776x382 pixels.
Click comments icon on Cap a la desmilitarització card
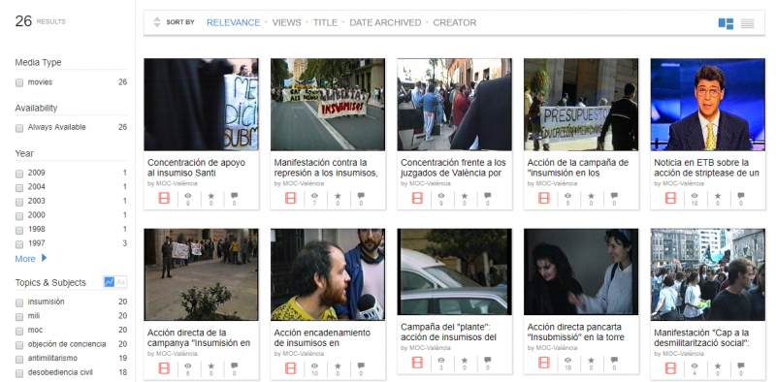point(741,366)
